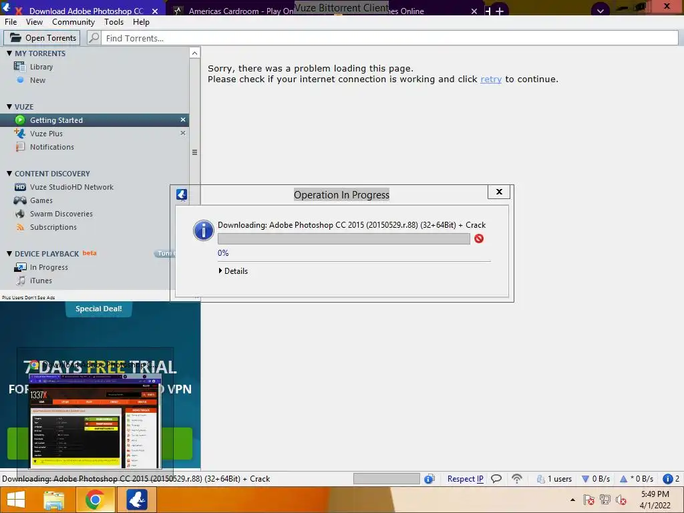
Task: Click the tray action center flag icon
Action: (589, 500)
